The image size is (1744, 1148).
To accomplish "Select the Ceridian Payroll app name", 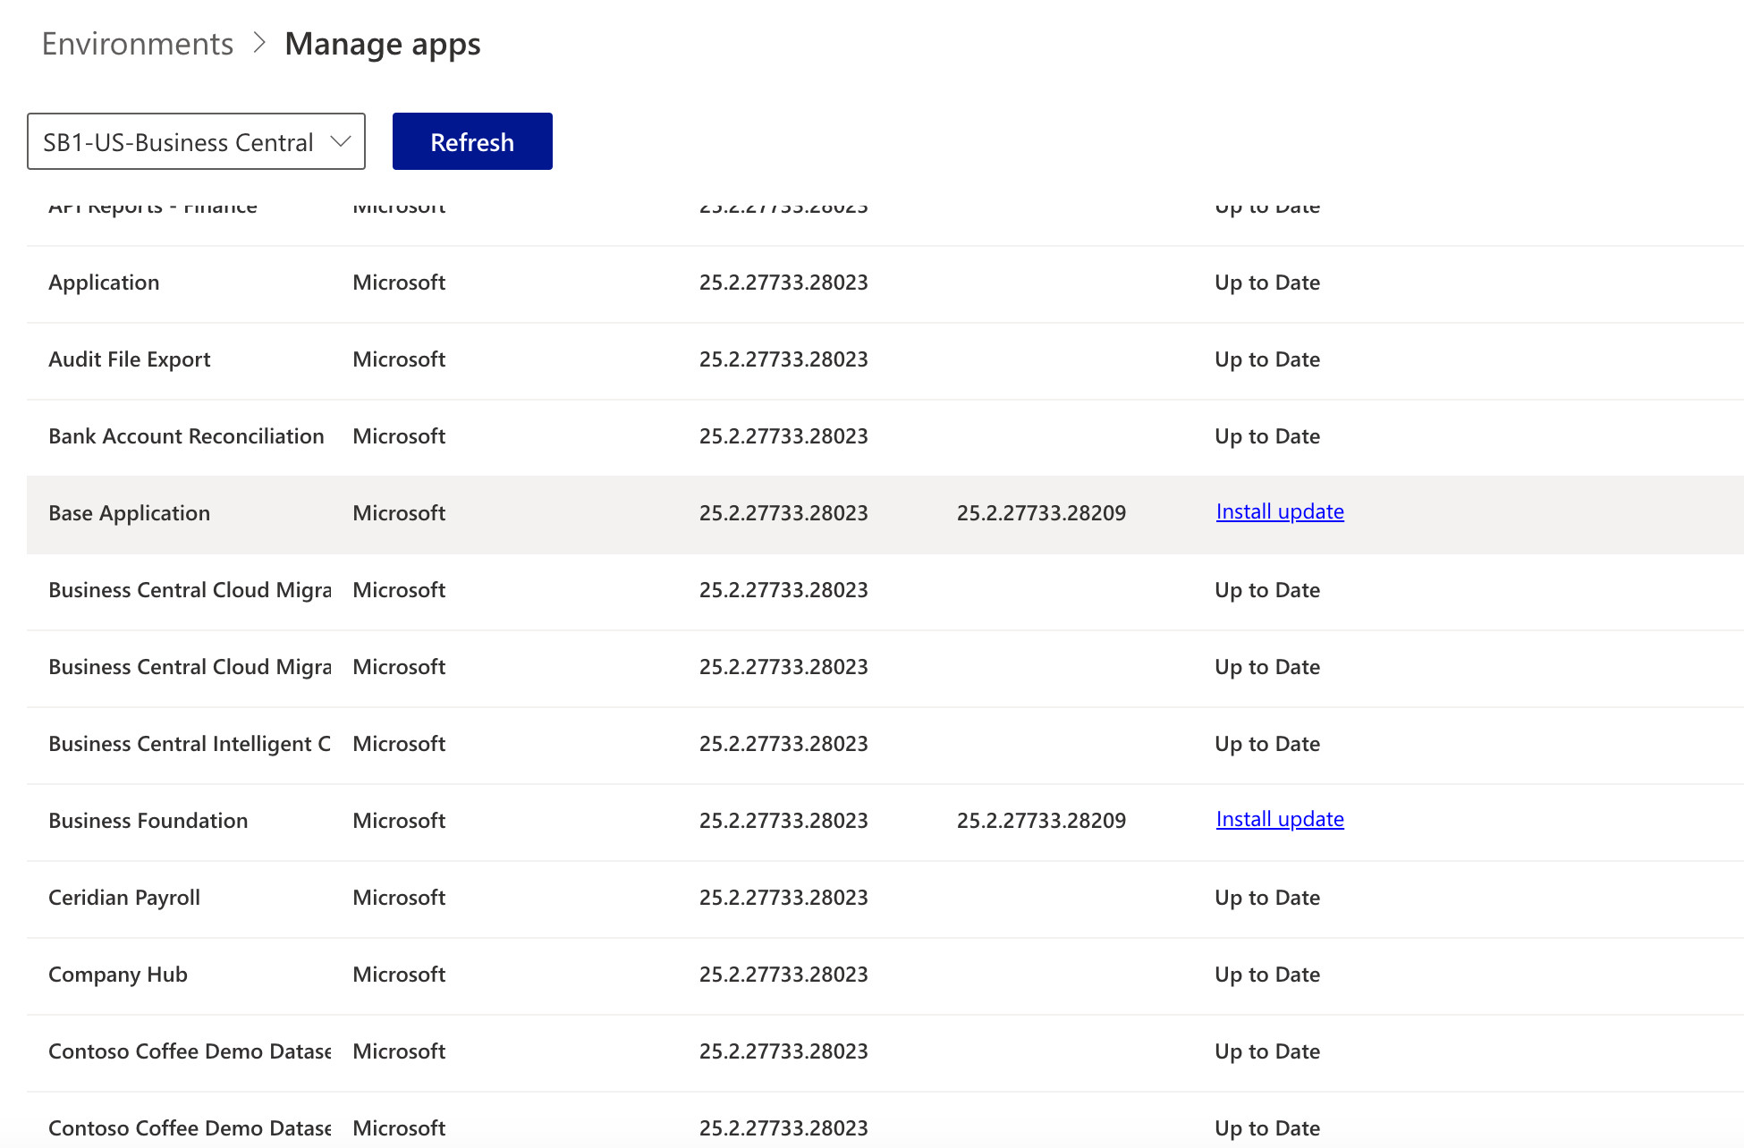I will coord(124,898).
